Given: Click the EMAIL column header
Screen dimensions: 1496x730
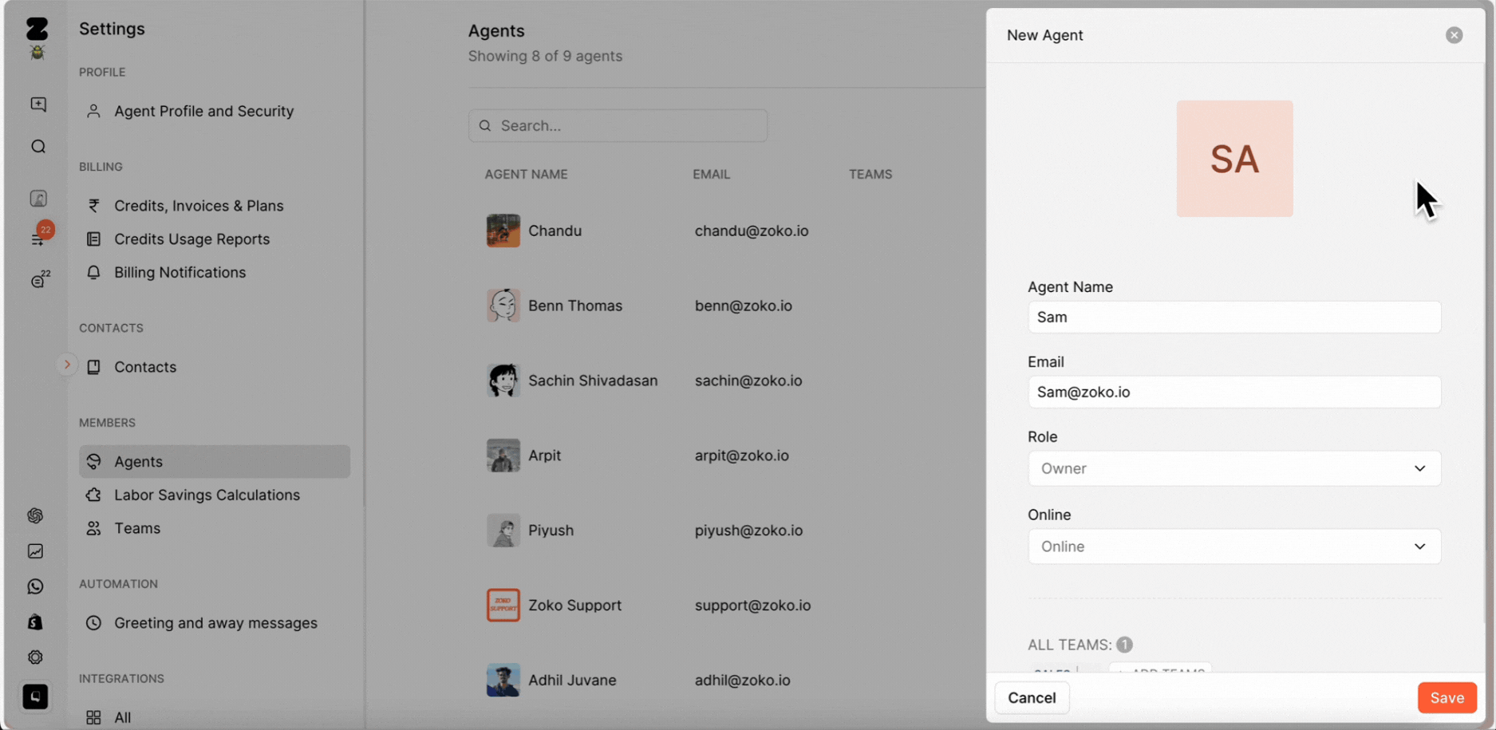Looking at the screenshot, I should click(x=711, y=174).
